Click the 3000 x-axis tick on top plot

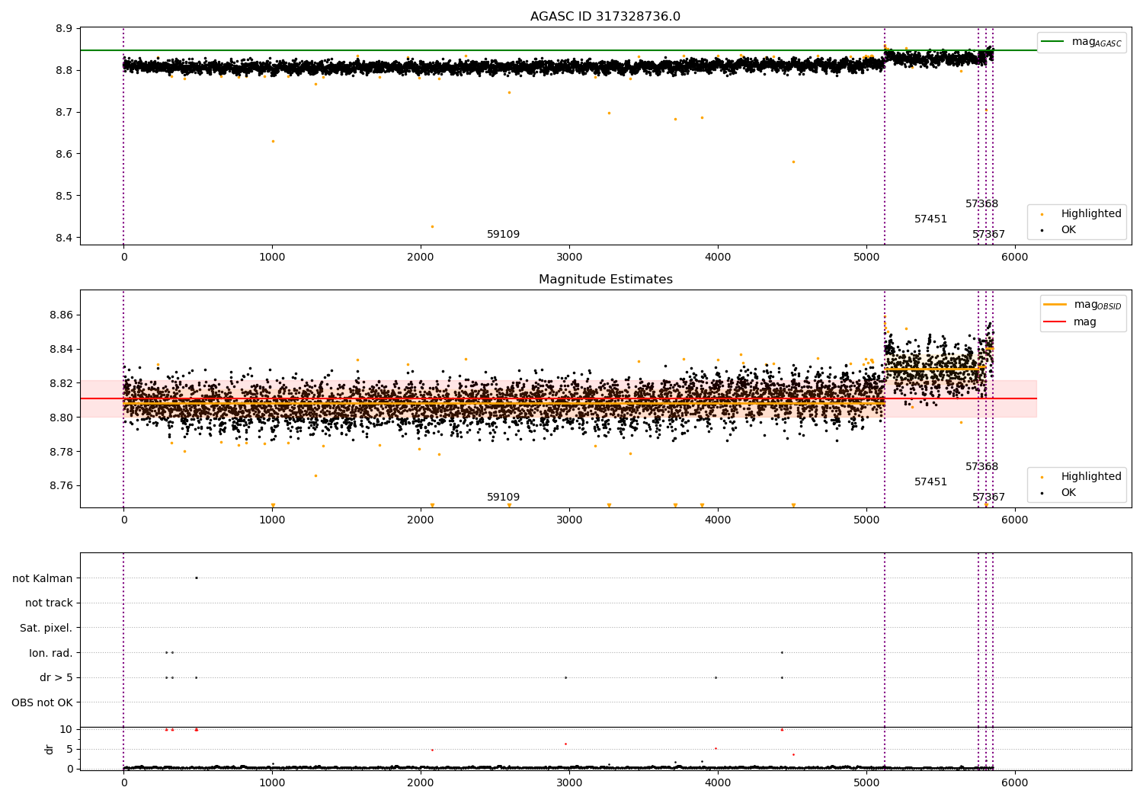569,257
